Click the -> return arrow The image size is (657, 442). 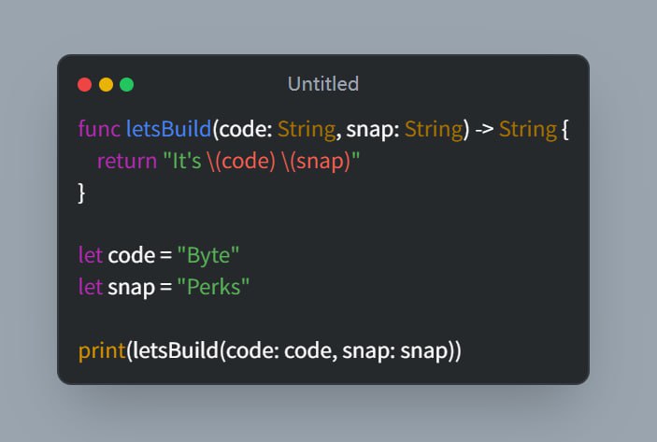tap(483, 129)
